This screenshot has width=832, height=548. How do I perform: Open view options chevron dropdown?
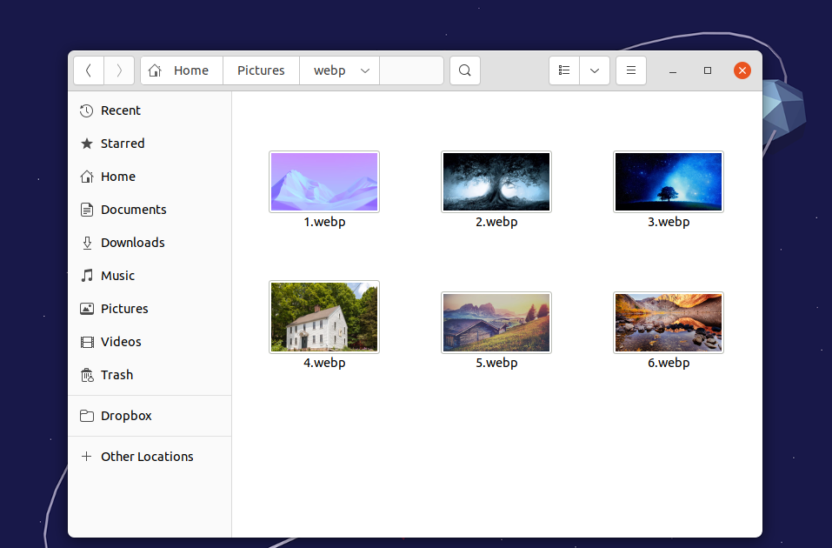pos(595,70)
